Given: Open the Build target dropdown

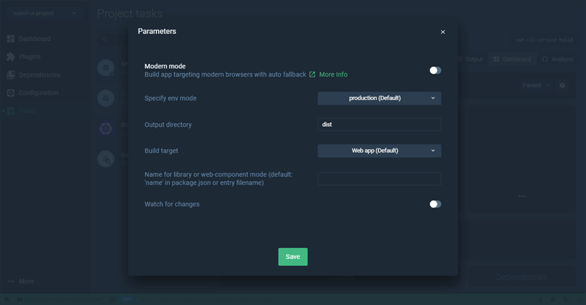Looking at the screenshot, I should [x=380, y=150].
